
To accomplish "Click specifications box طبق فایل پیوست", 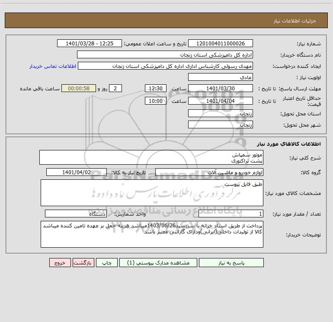I will pyautogui.click(x=152, y=193).
